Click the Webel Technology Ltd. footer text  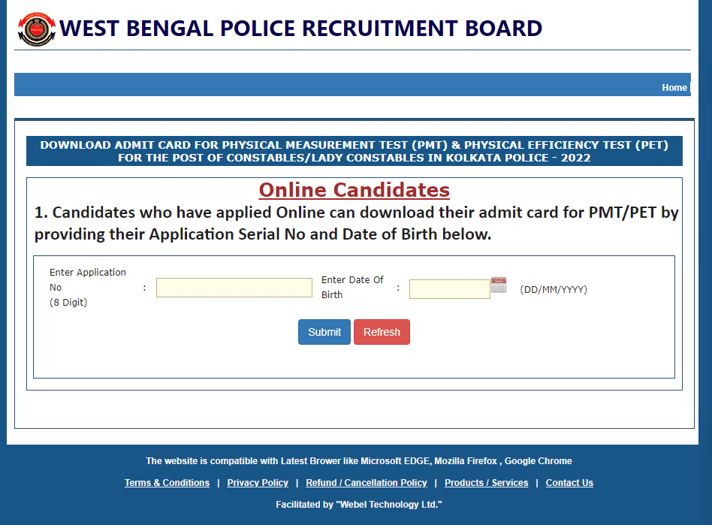[x=359, y=505]
